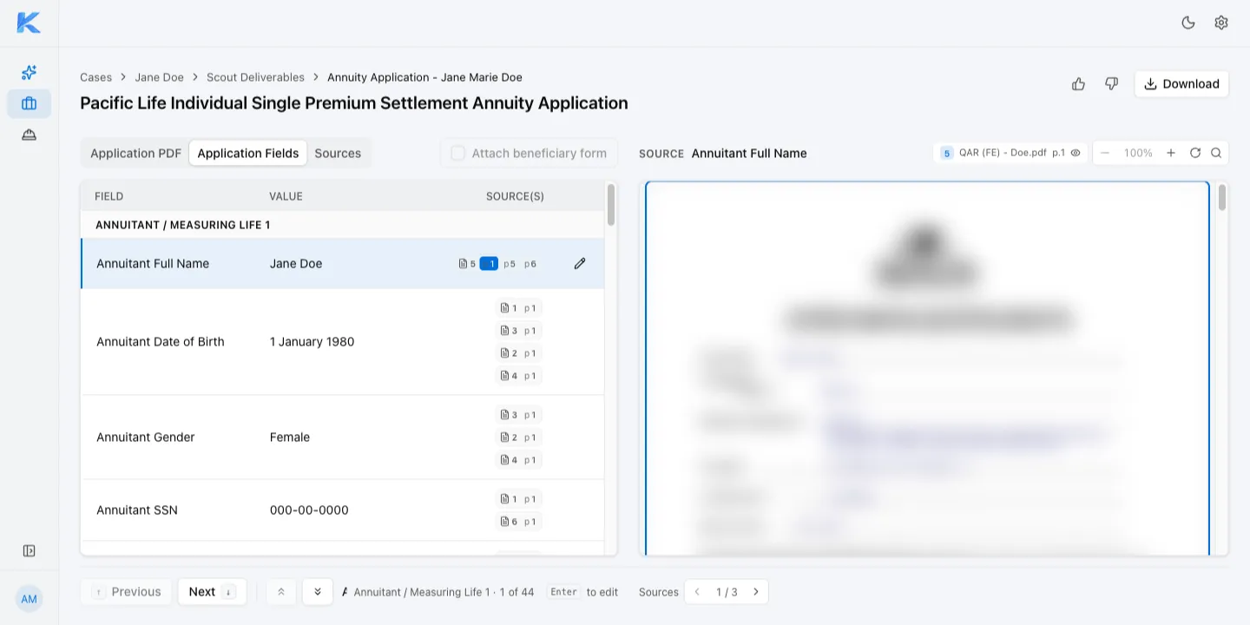Open document 2 source for Annuitant Gender
This screenshot has height=625, width=1250.
[518, 437]
